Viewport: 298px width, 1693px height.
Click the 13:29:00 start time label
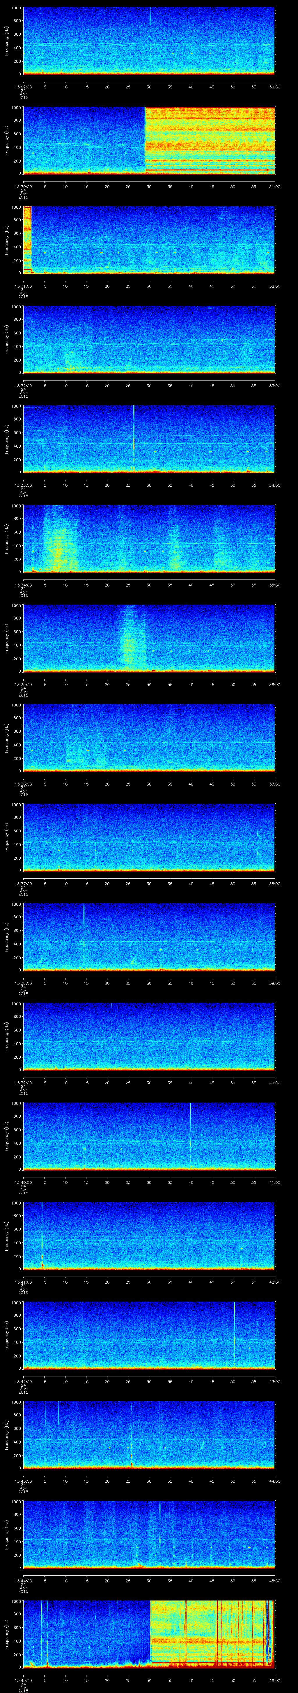pos(23,87)
